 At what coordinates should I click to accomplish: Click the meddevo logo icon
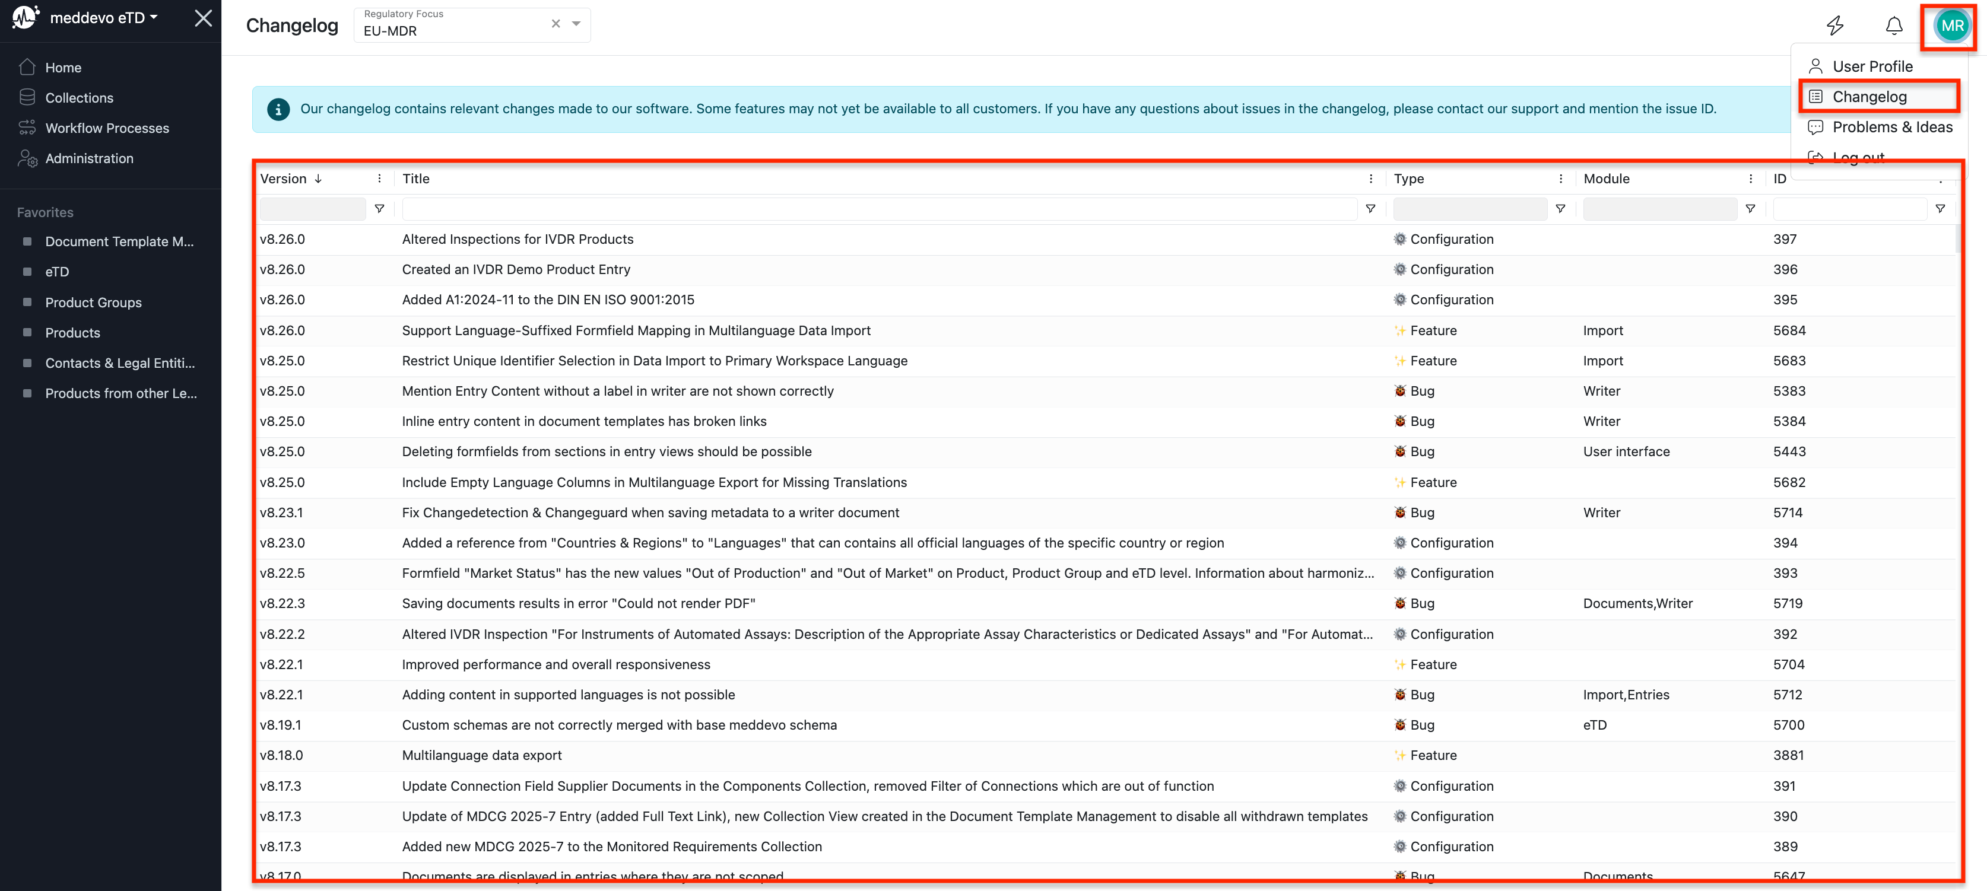tap(26, 17)
